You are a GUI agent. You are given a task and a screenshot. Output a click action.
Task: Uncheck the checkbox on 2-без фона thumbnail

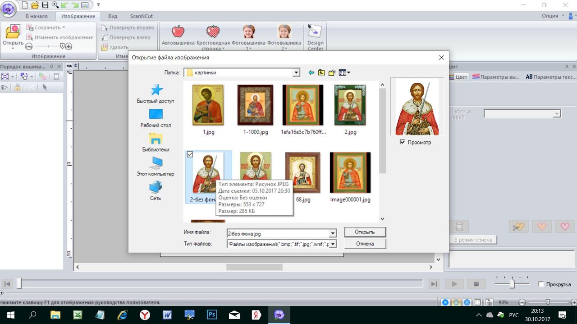[190, 154]
